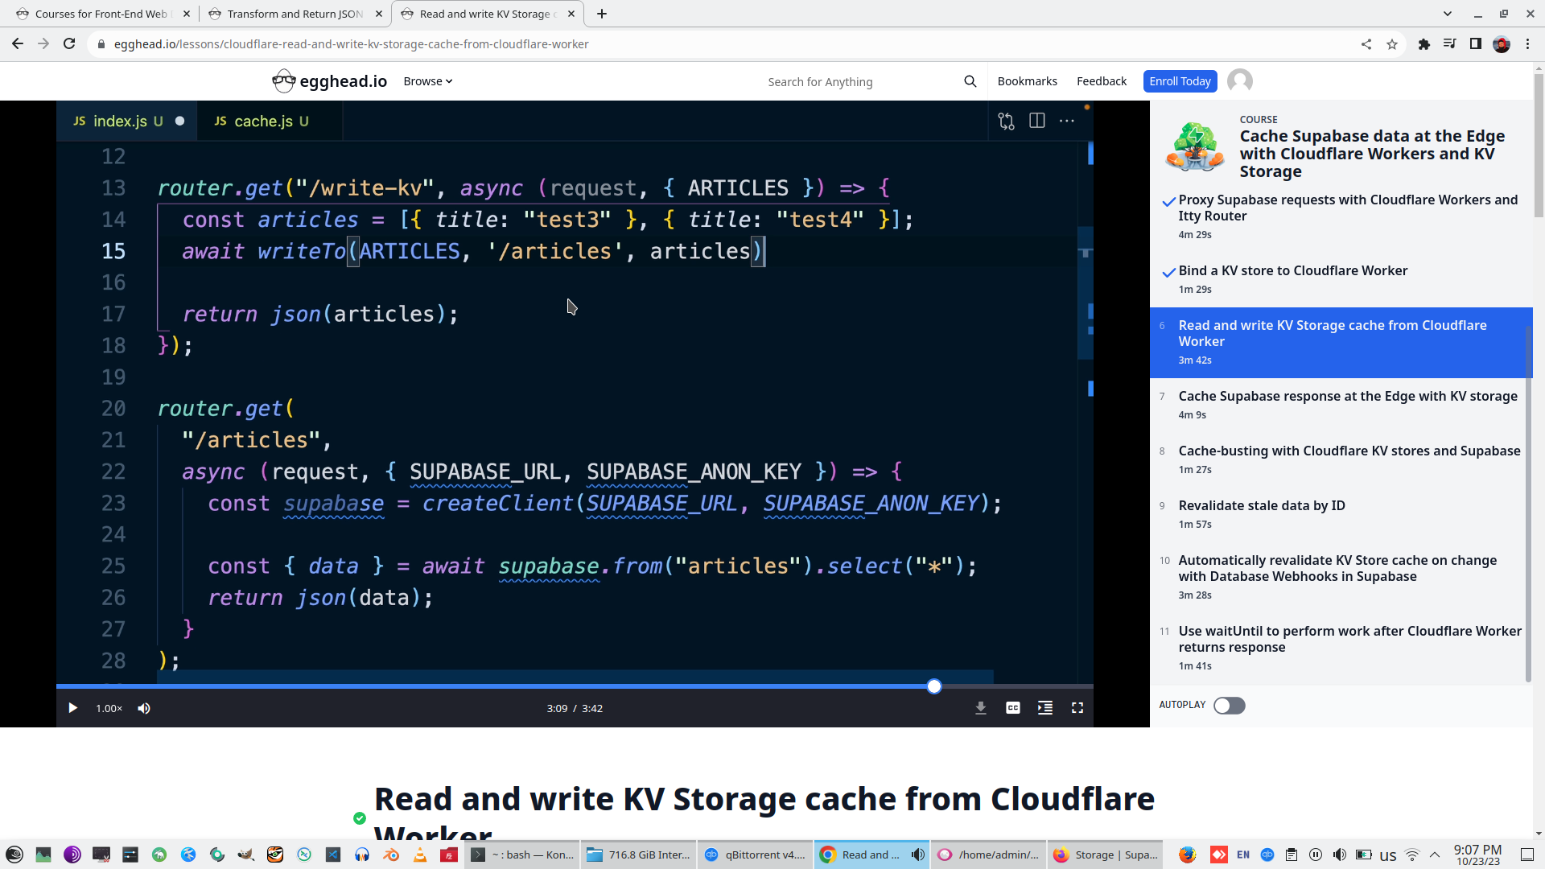Open Revalidate stale data by ID lesson

point(1261,505)
